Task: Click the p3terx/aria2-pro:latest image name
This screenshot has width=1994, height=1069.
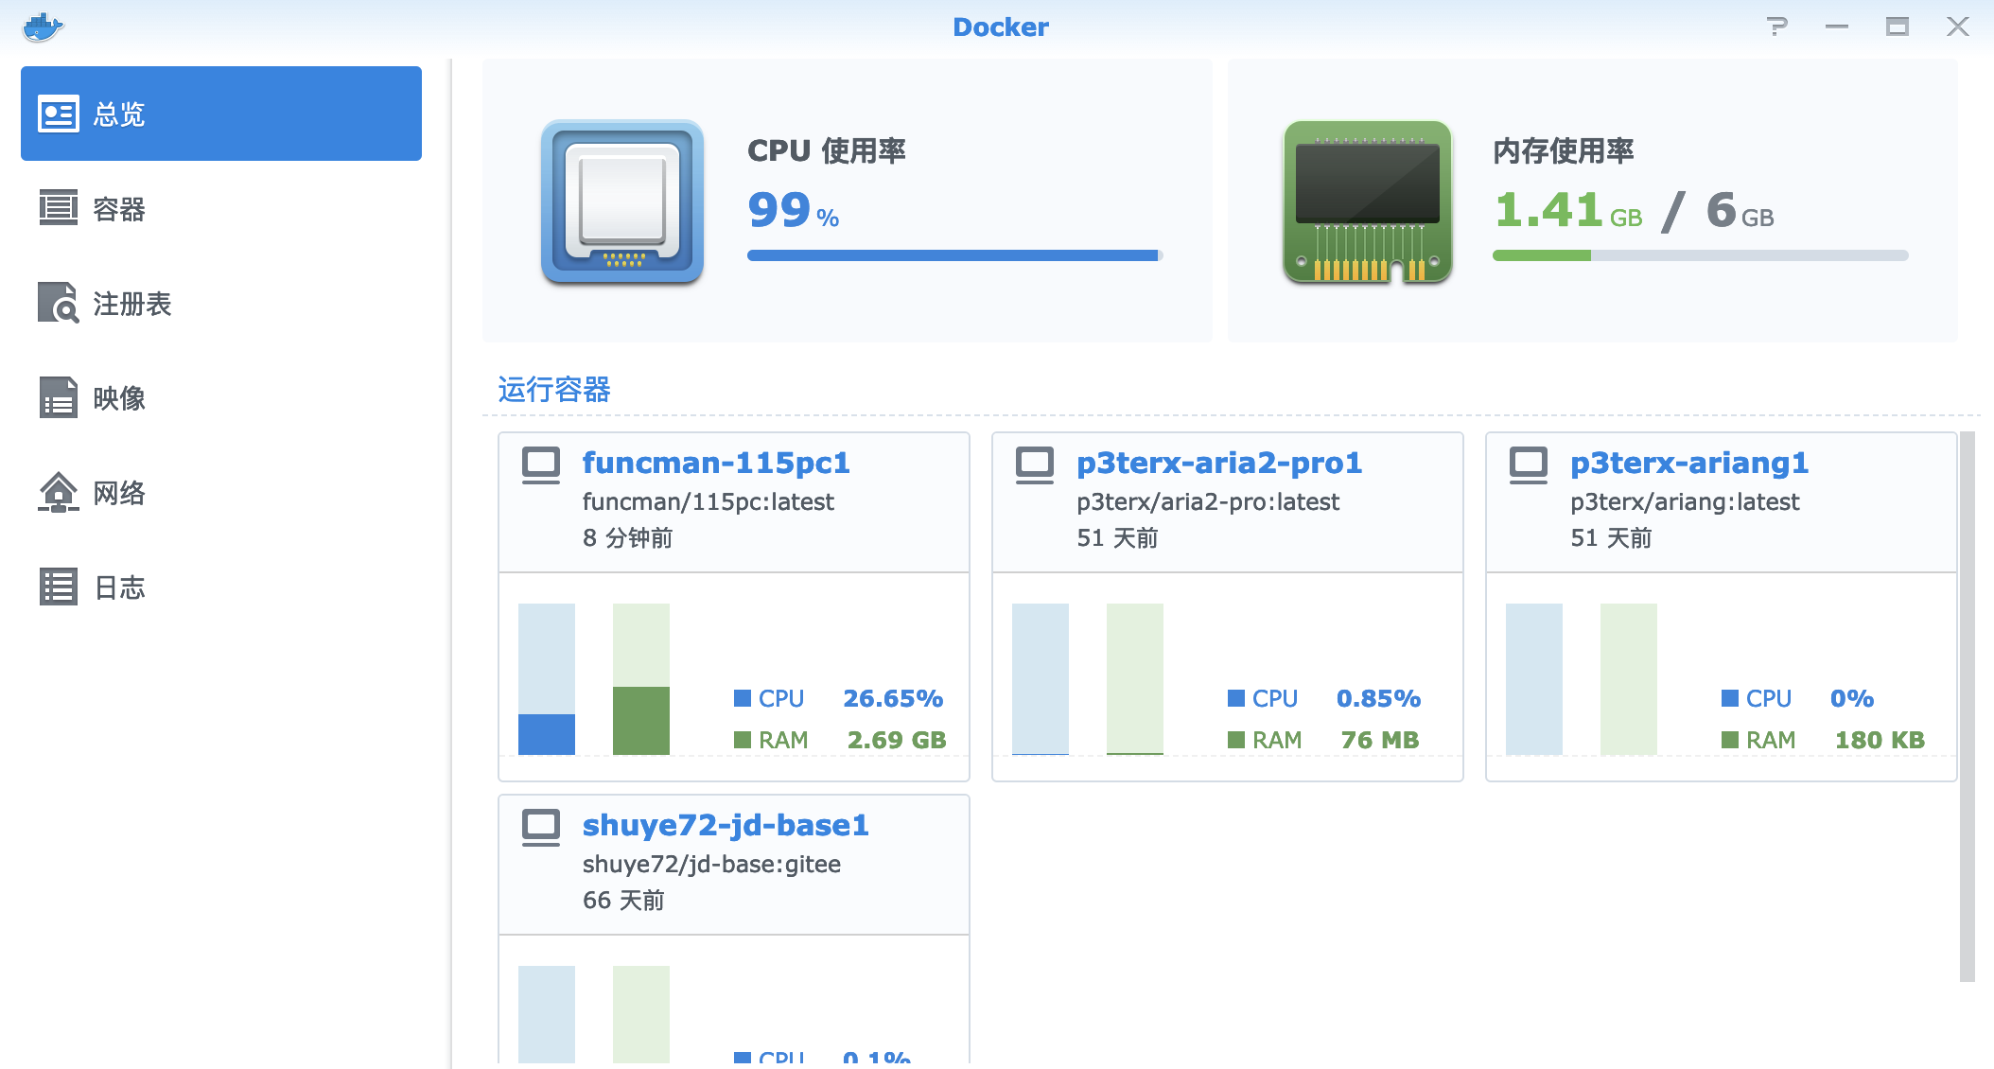Action: [x=1208, y=501]
